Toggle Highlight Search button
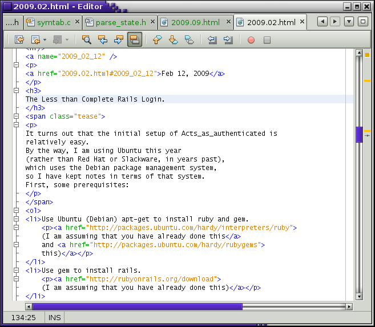Screen dimensions: 375x327 [135, 40]
